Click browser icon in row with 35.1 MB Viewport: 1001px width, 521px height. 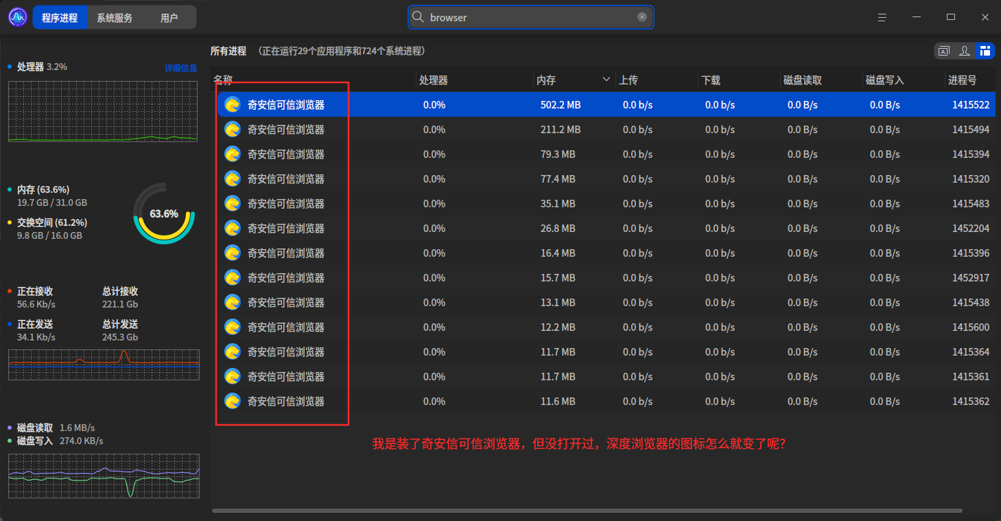click(233, 203)
